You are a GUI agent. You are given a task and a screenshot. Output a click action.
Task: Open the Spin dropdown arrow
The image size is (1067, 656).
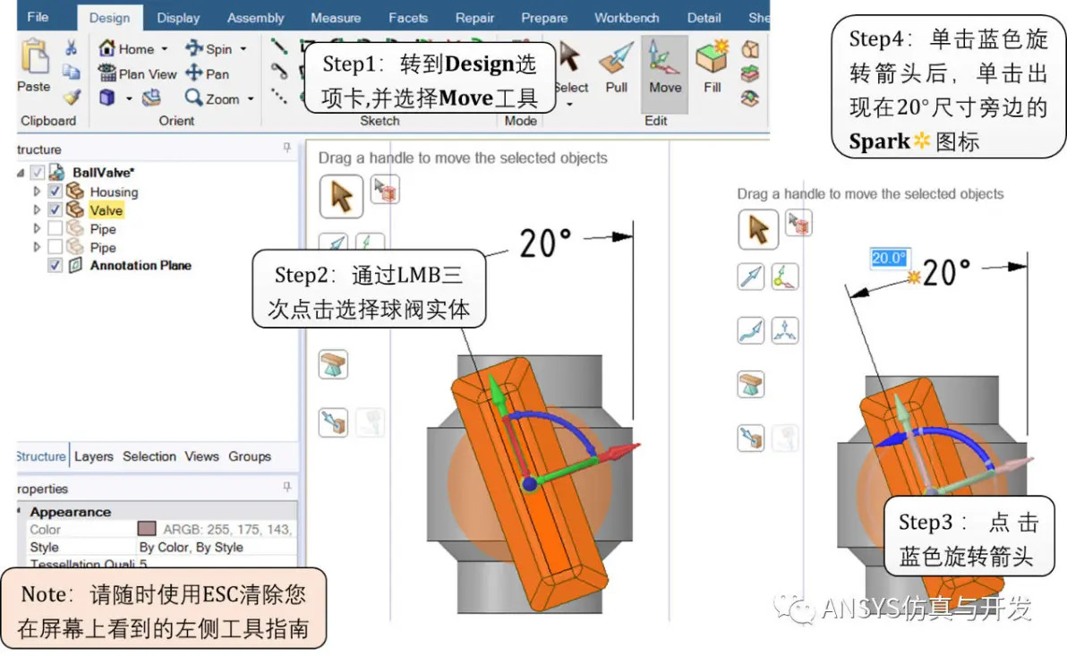pyautogui.click(x=243, y=49)
